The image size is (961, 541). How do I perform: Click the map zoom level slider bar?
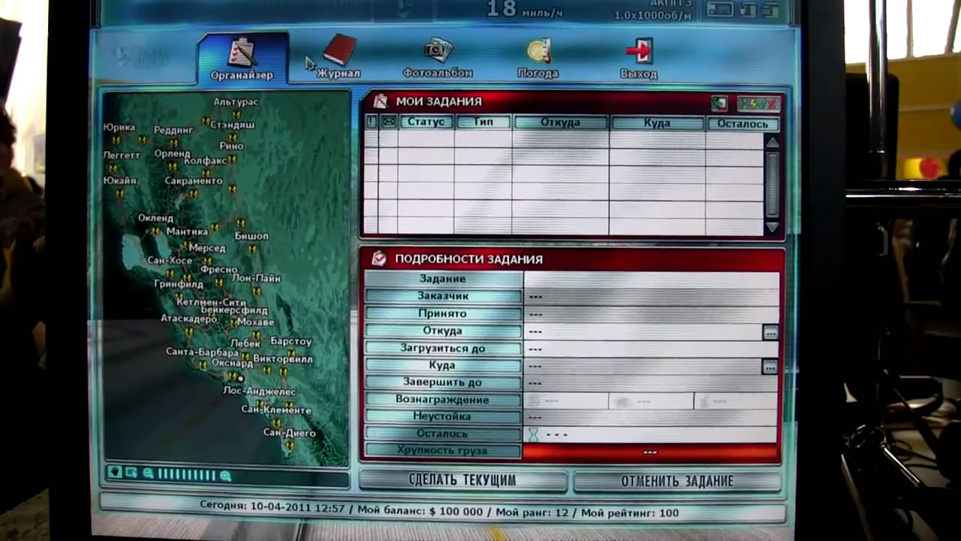pos(186,475)
